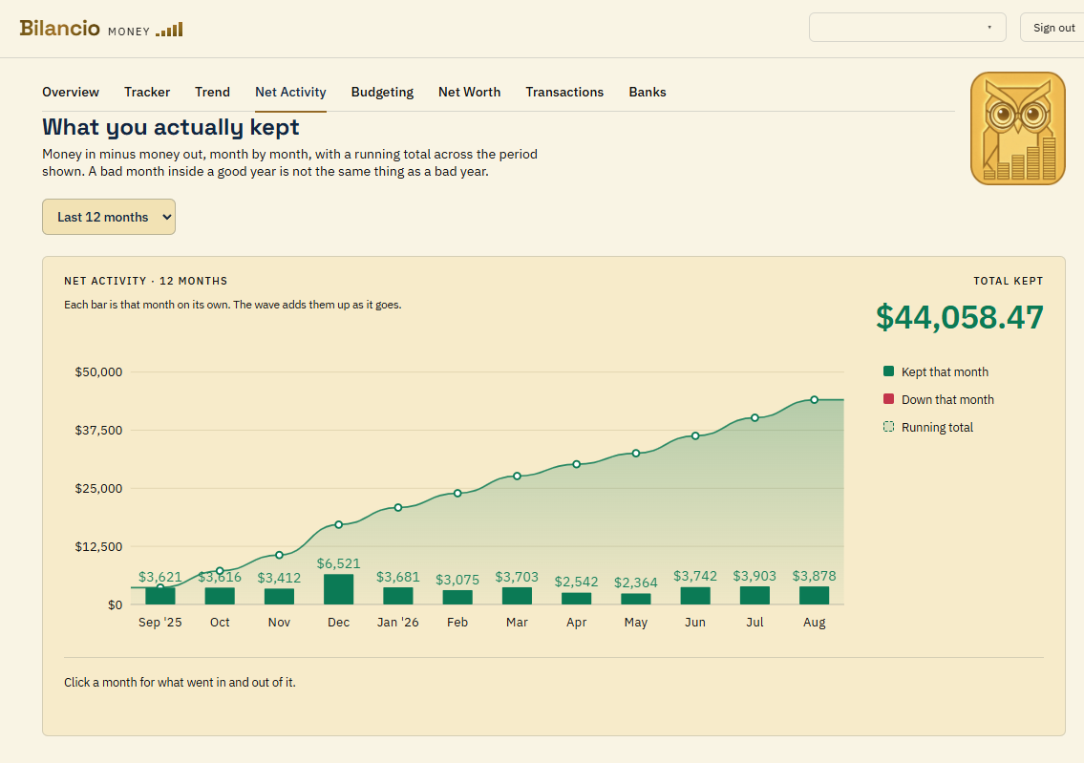Click the $37,500 axis label
1084x763 pixels.
click(99, 430)
